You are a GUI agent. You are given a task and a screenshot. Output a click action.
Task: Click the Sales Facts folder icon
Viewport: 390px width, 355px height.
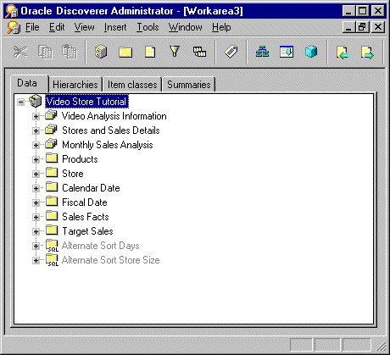(52, 216)
